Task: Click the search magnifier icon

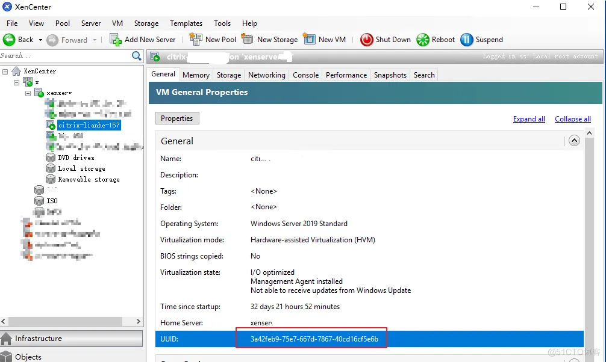Action: tap(136, 56)
